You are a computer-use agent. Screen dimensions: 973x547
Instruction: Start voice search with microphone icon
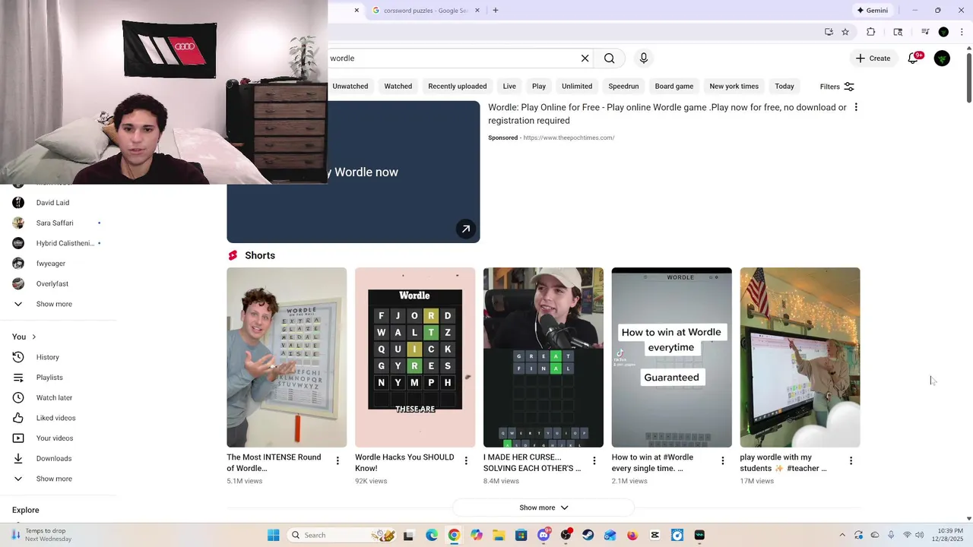644,58
